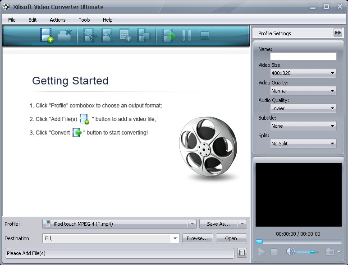The height and width of the screenshot is (265, 348).
Task: Click the Stop conversion toolbar icon
Action: (x=204, y=35)
